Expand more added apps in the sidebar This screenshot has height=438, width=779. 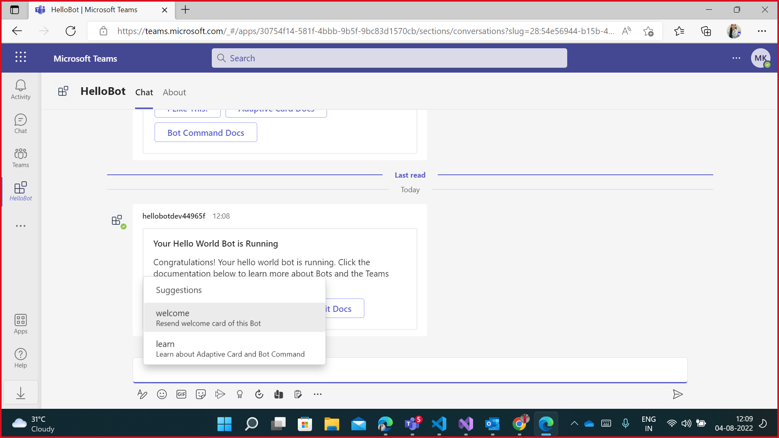coord(20,226)
